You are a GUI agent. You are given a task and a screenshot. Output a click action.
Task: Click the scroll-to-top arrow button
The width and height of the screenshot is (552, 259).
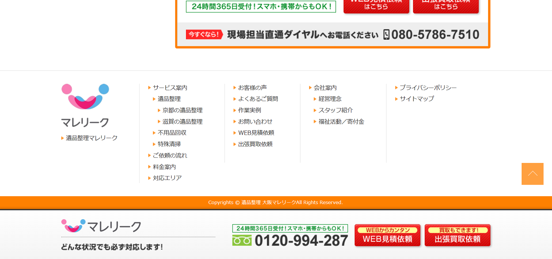point(532,174)
